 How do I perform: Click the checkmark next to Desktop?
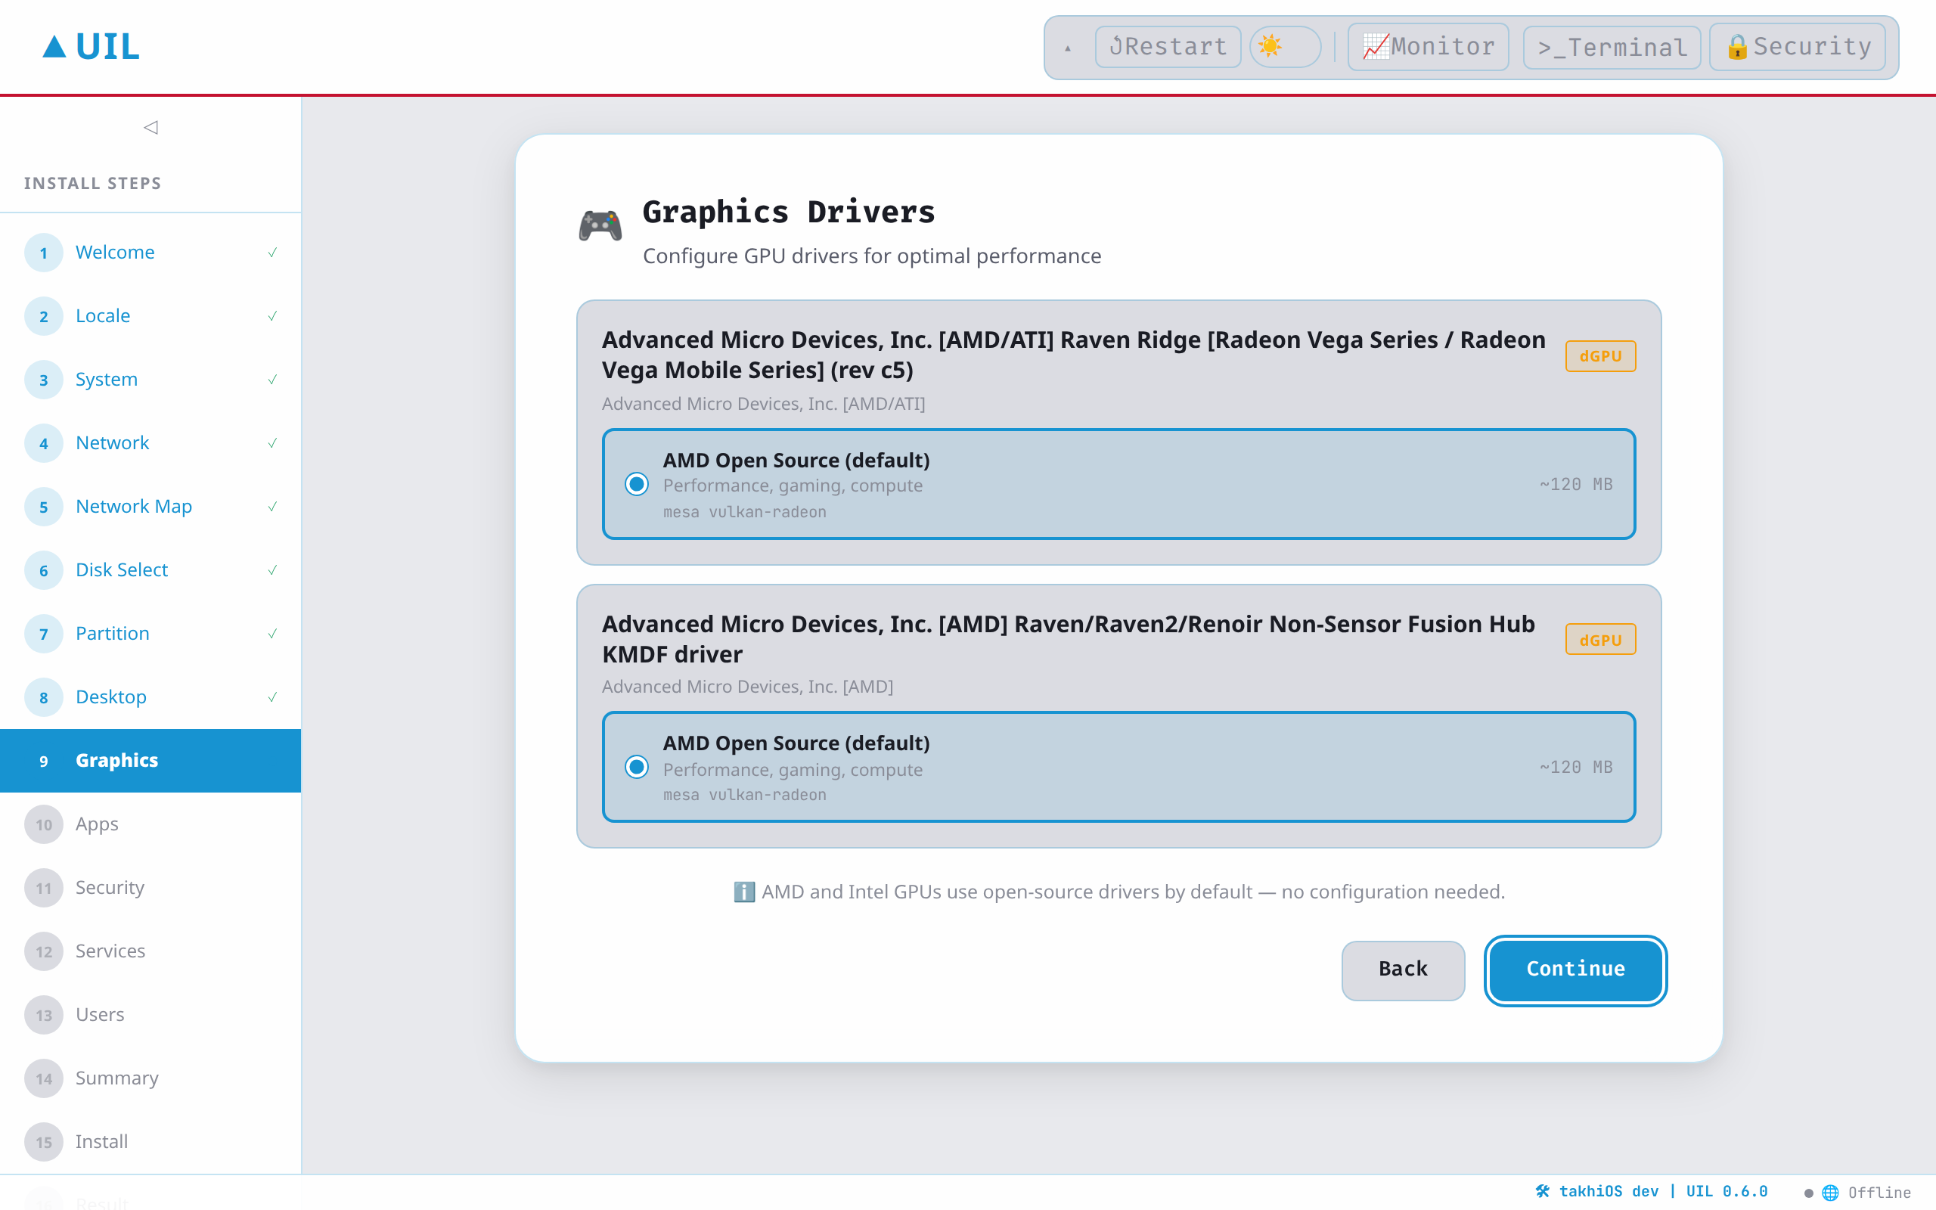(x=272, y=697)
